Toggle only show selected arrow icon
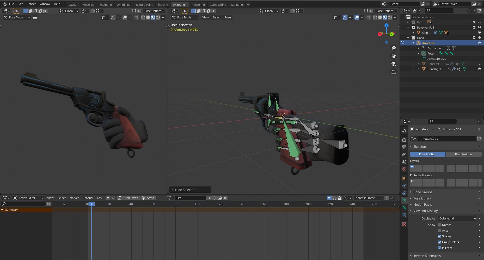The image size is (484, 260). pos(329,198)
